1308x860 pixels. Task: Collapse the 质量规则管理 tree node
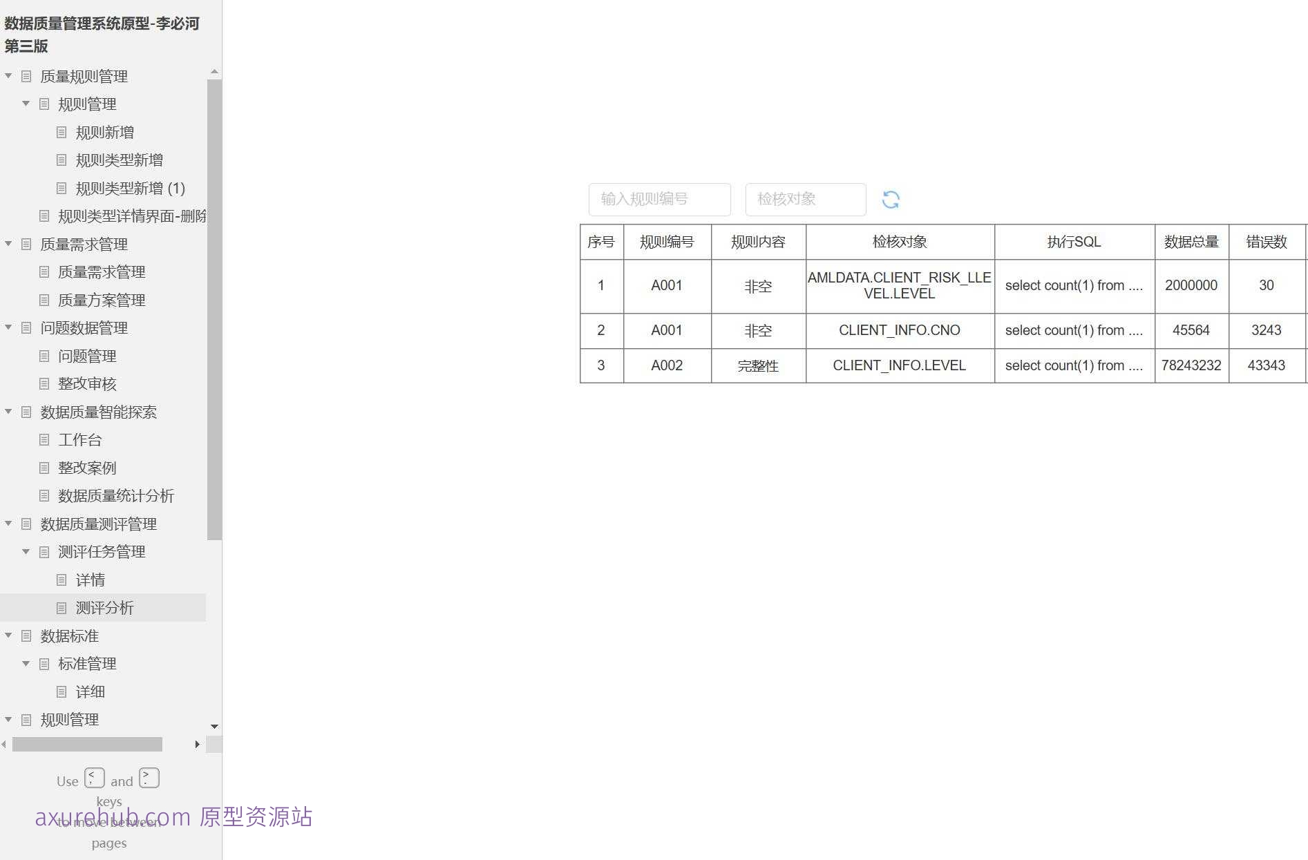click(8, 75)
